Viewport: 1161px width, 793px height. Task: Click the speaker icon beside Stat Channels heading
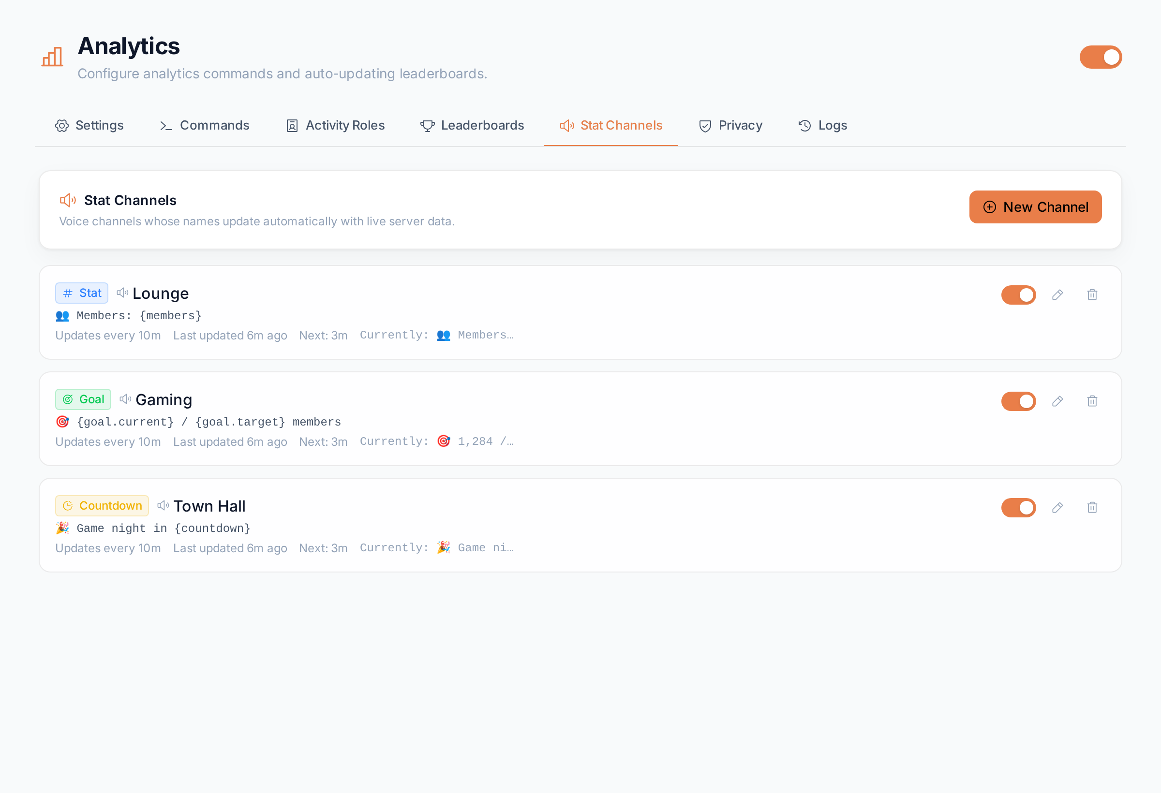click(x=67, y=200)
